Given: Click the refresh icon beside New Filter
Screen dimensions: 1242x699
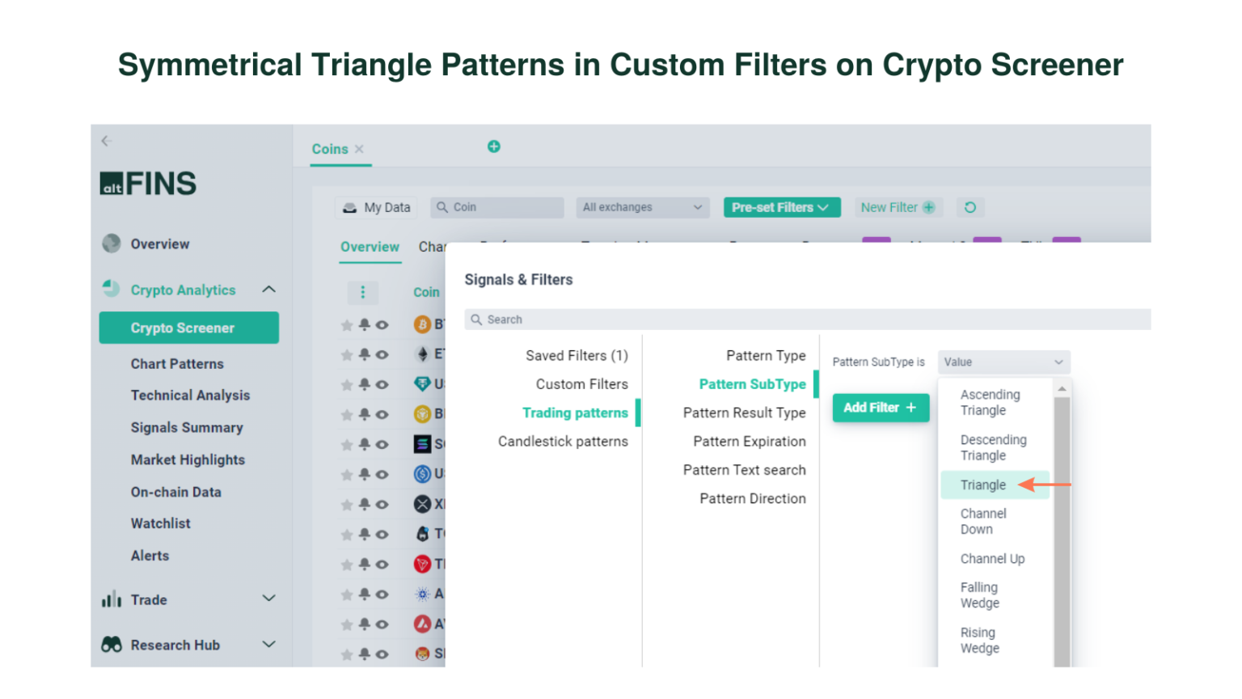Looking at the screenshot, I should 970,208.
